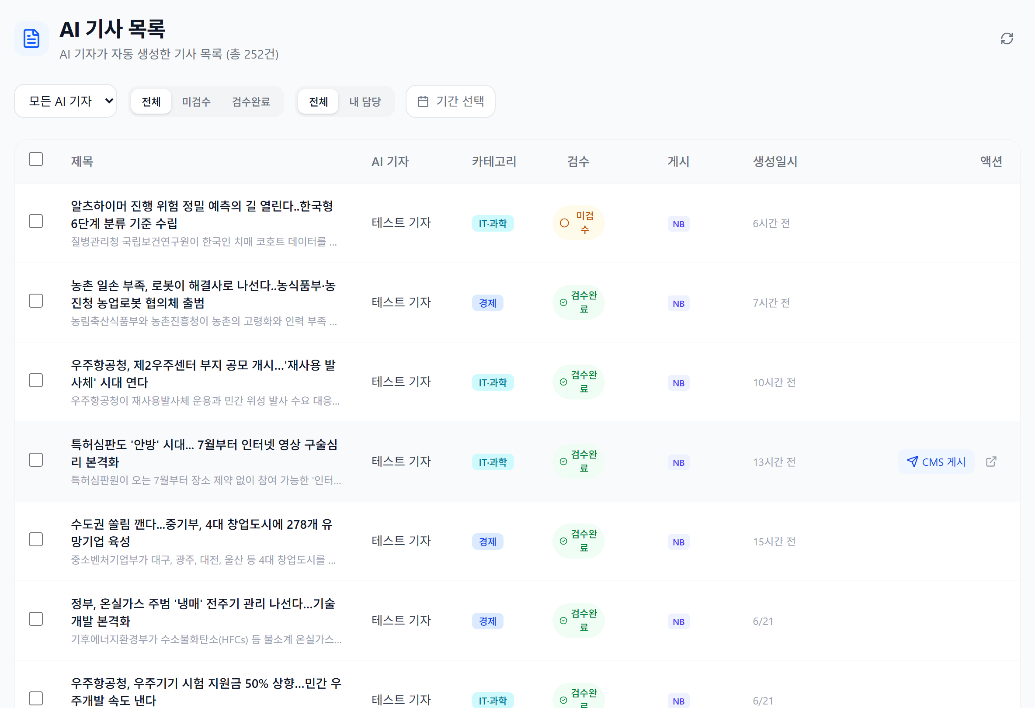Click the 13시간 전 timestamp

(x=774, y=462)
